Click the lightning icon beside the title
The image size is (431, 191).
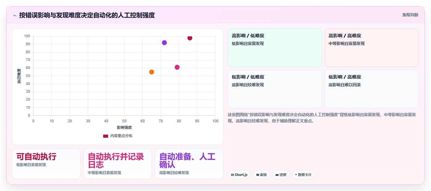[14, 15]
